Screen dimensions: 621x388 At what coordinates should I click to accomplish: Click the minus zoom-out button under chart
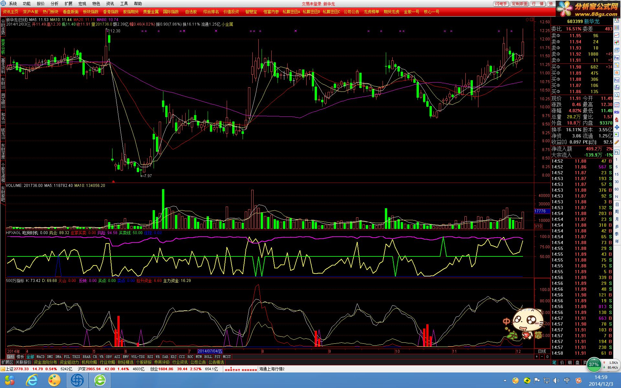(x=542, y=357)
